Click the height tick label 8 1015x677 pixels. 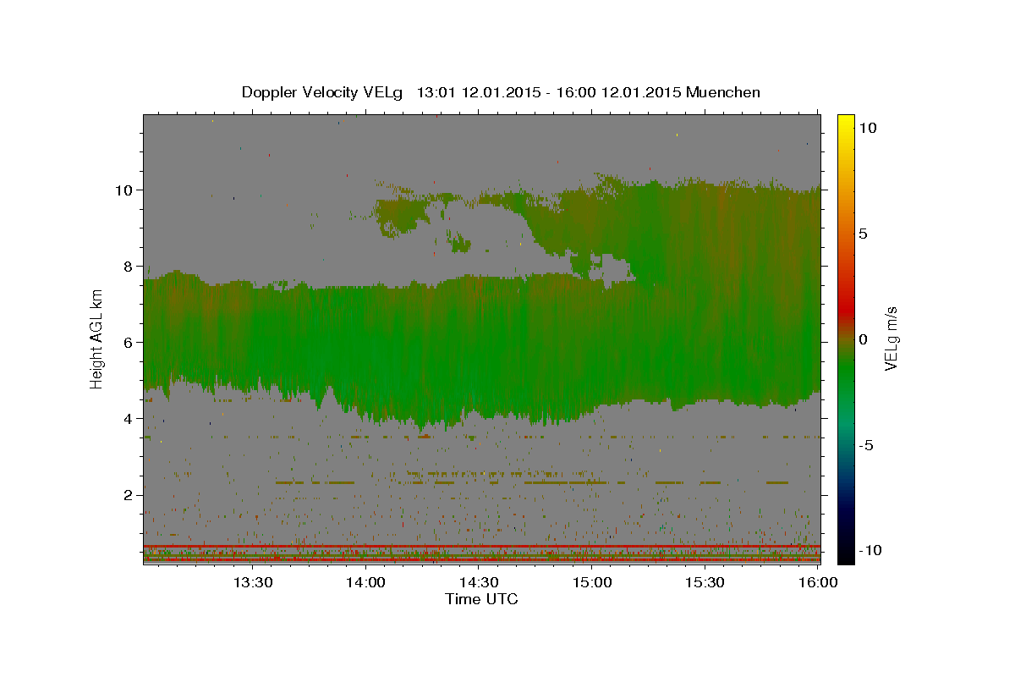pos(129,266)
